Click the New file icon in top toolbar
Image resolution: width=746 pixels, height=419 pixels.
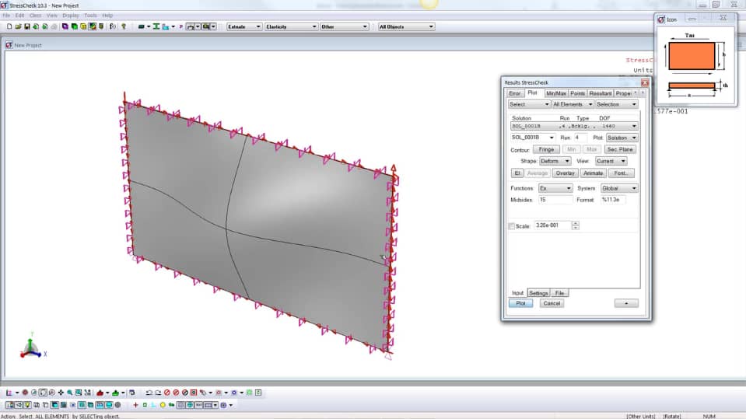coord(9,26)
